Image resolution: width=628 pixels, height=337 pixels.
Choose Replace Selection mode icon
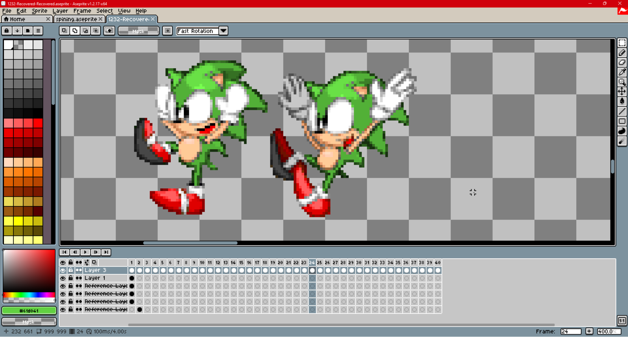point(64,31)
